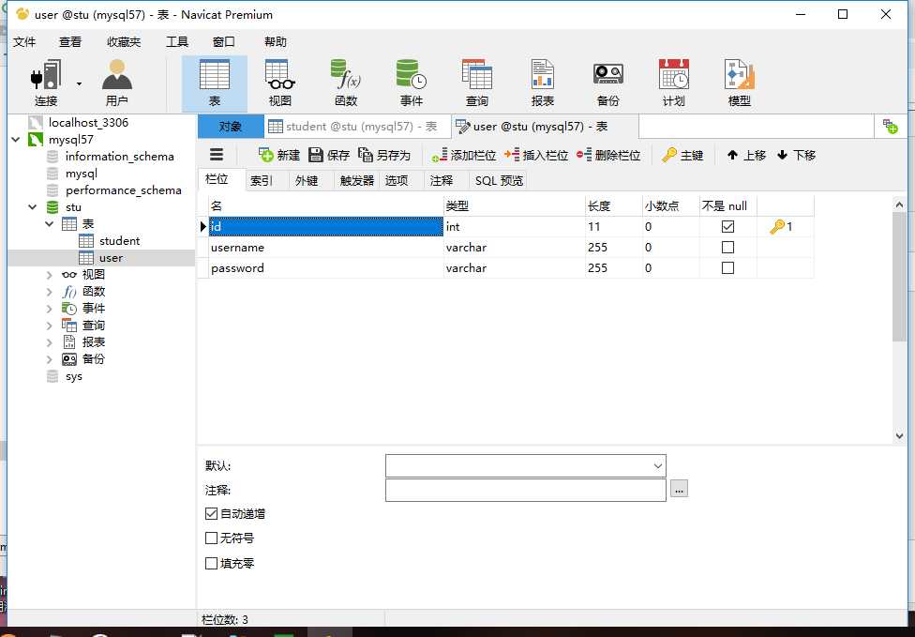Click 新建 new button
This screenshot has height=637, width=915.
[x=279, y=156]
